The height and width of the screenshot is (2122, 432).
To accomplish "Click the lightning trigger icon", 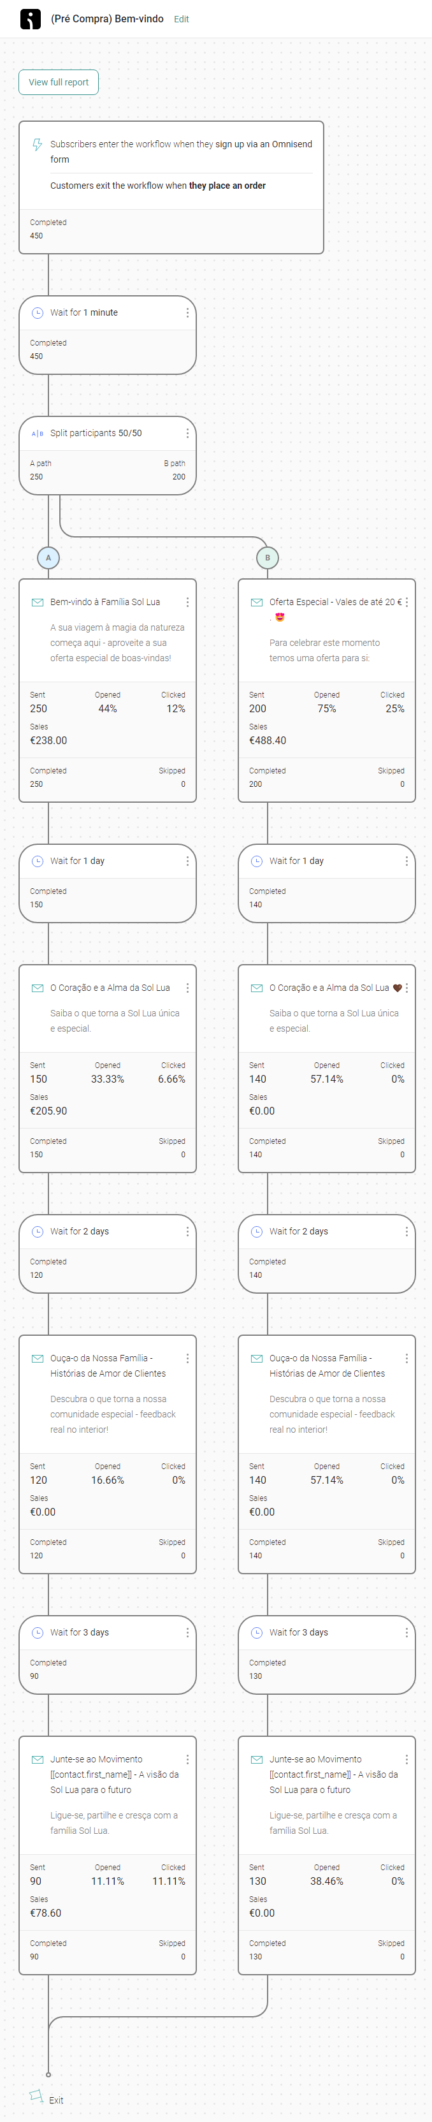I will [37, 145].
